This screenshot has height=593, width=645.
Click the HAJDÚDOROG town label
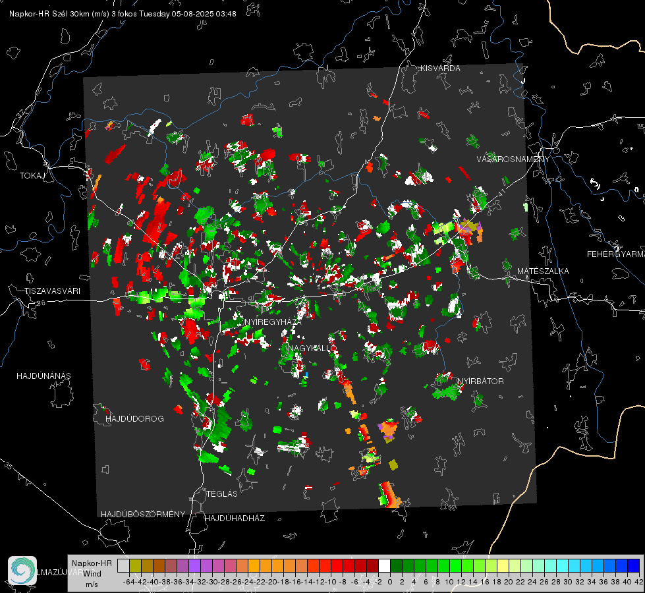coord(134,418)
